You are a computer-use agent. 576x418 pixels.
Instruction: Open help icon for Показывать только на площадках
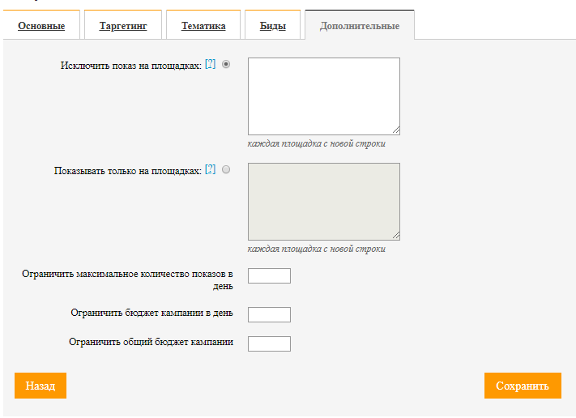pos(210,169)
